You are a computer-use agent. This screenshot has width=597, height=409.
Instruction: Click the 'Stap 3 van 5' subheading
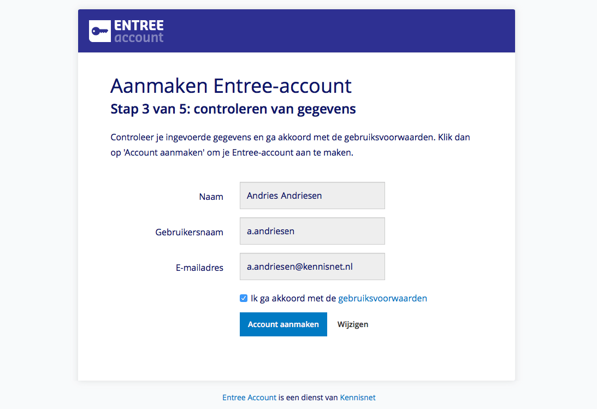tap(233, 109)
